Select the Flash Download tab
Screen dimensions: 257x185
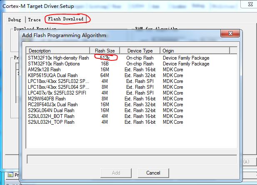[65, 19]
